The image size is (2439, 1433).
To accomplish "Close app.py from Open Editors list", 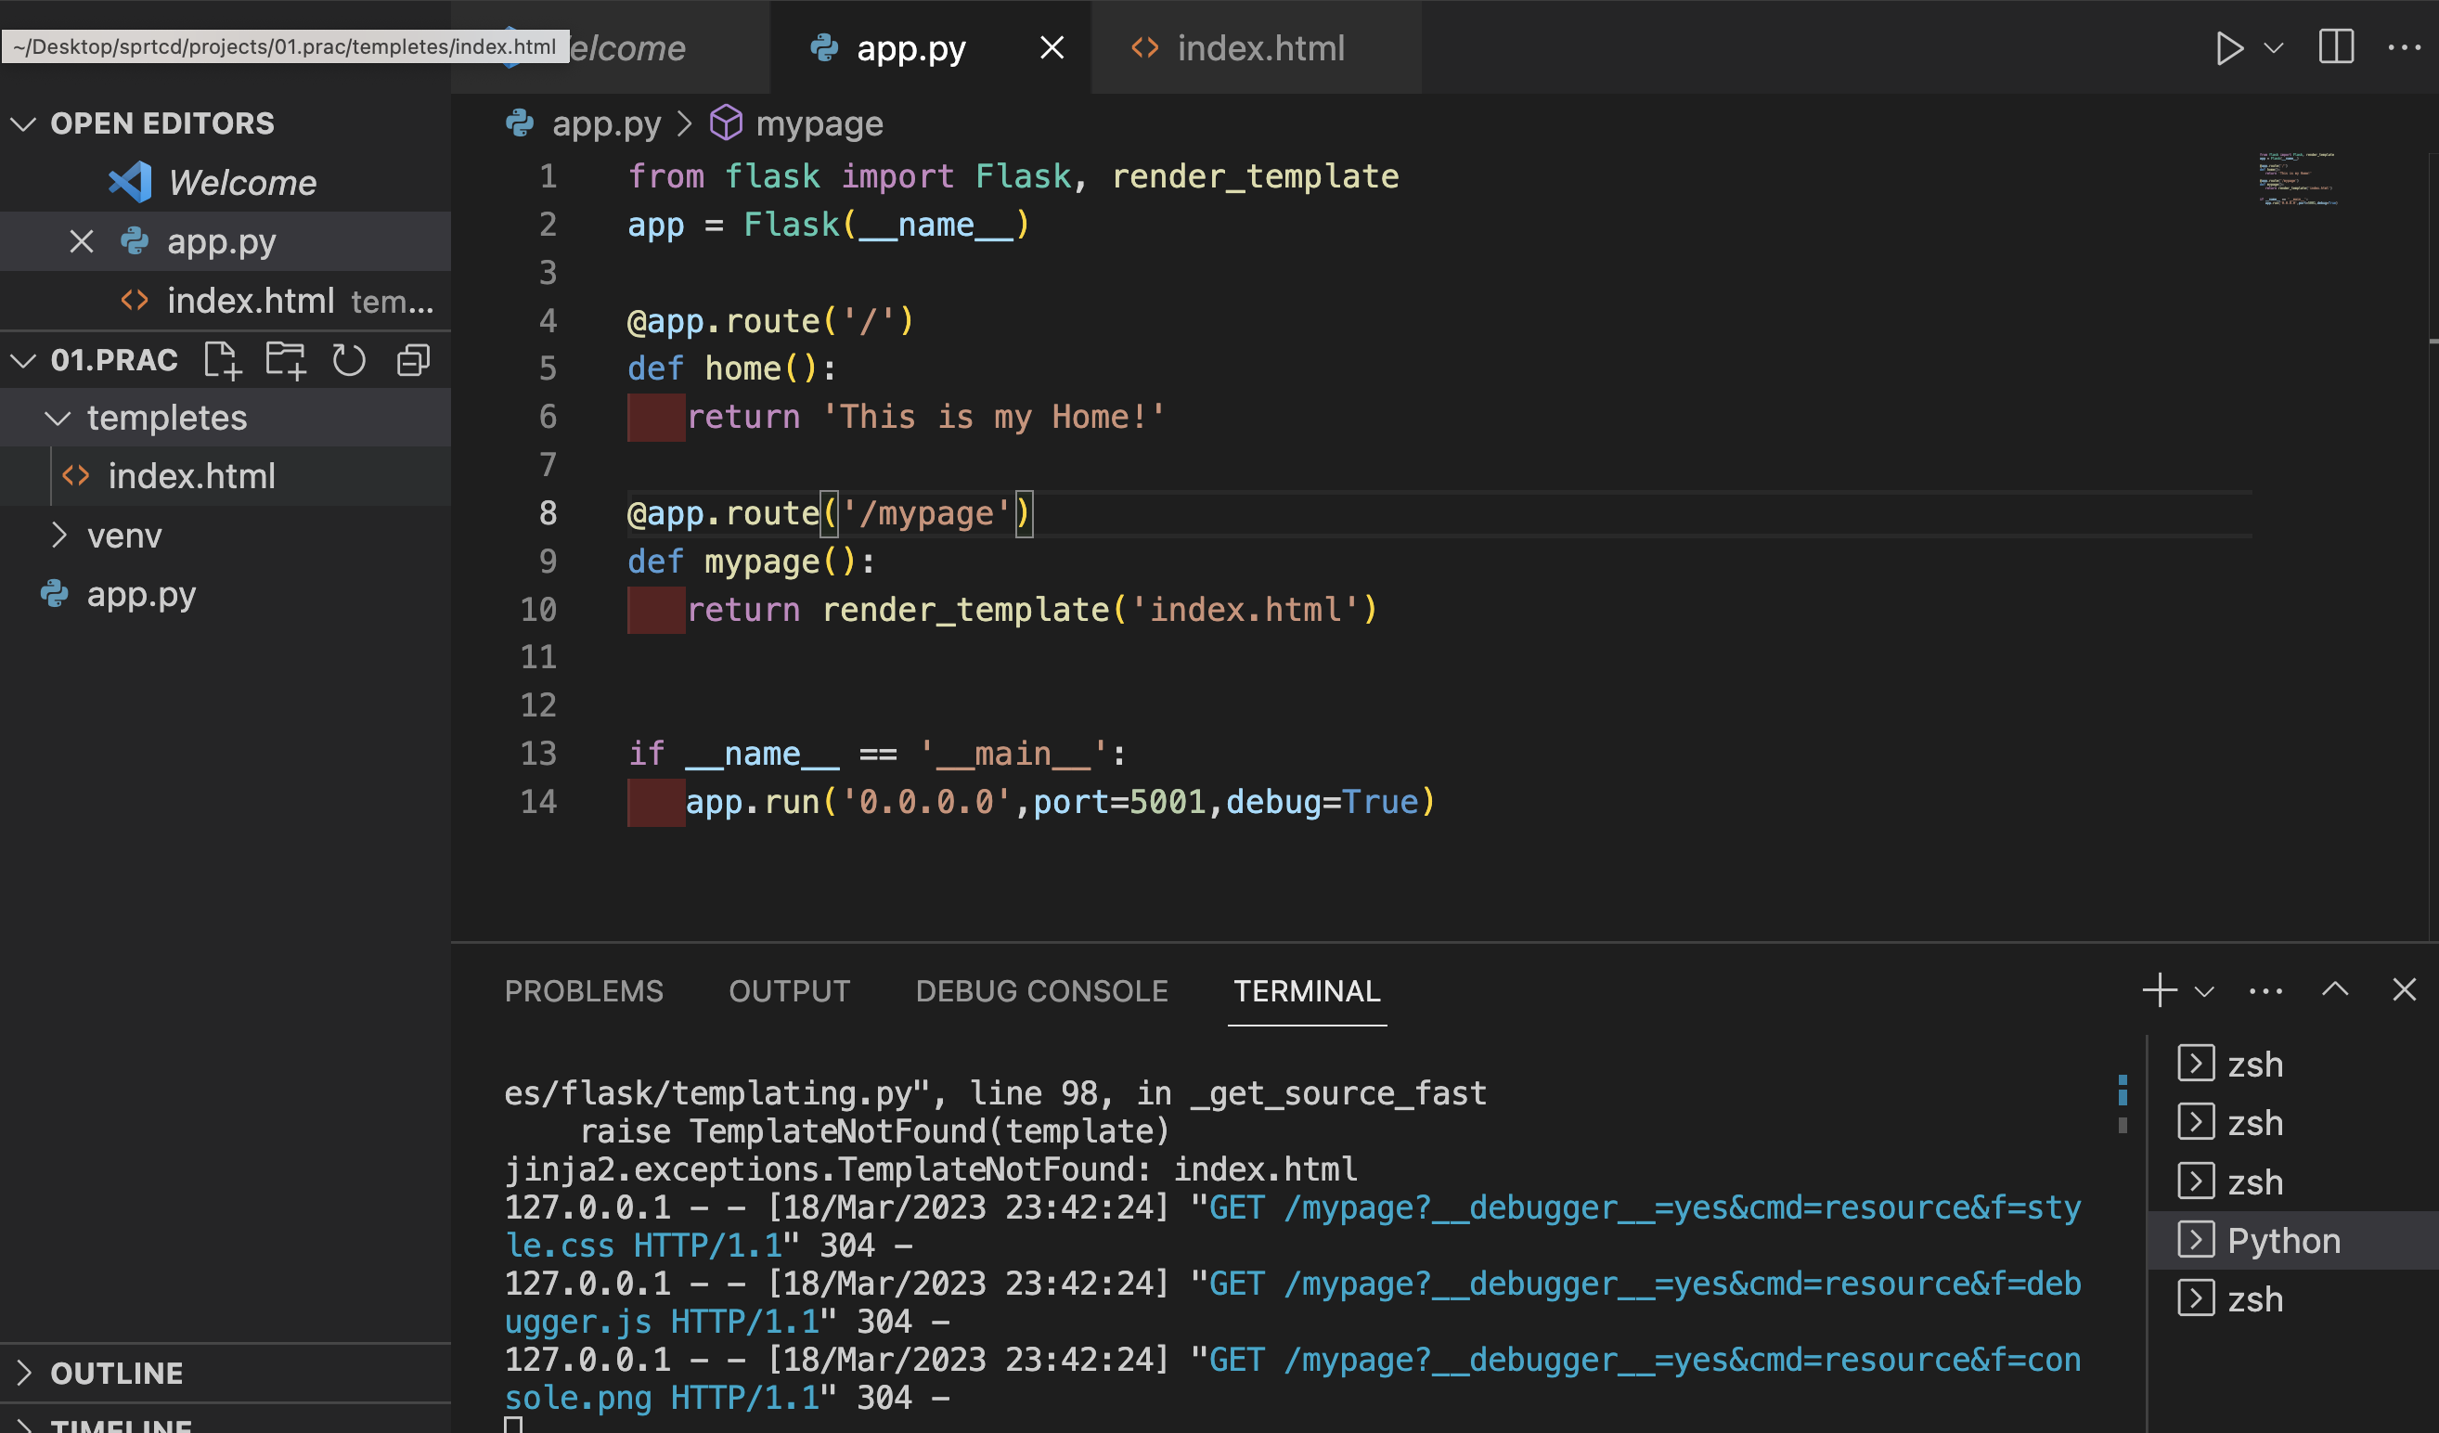I will point(82,241).
